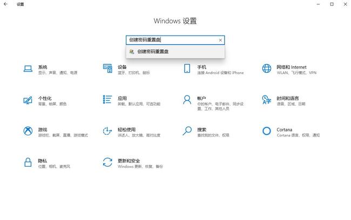351x220 pixels.
Task: Click the Gaming (游戏) Xbox icon
Action: [x=28, y=131]
